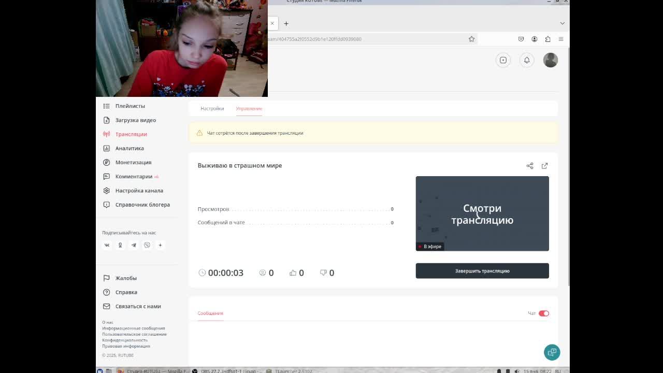
Task: Switch to the Настройки tab
Action: 212,108
